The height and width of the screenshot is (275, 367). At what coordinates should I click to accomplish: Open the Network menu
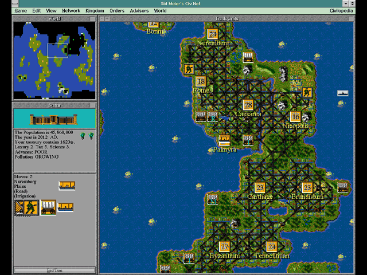tap(71, 11)
